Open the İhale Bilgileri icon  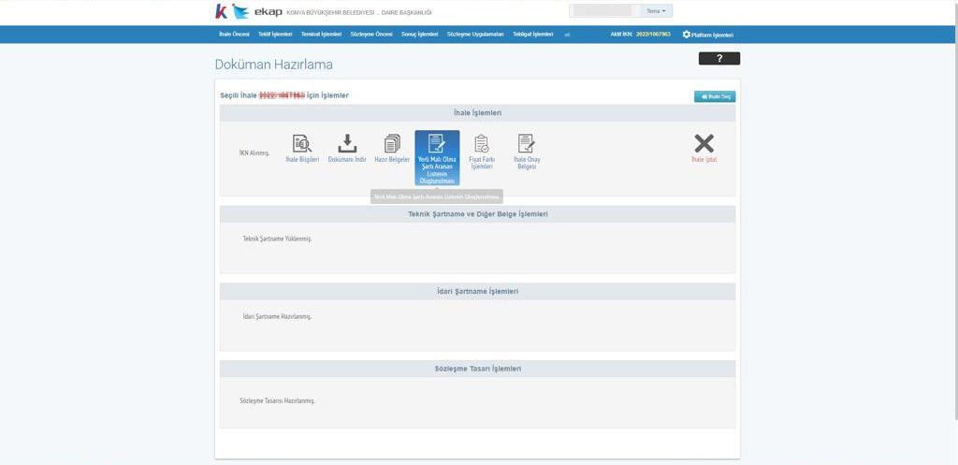tap(302, 144)
